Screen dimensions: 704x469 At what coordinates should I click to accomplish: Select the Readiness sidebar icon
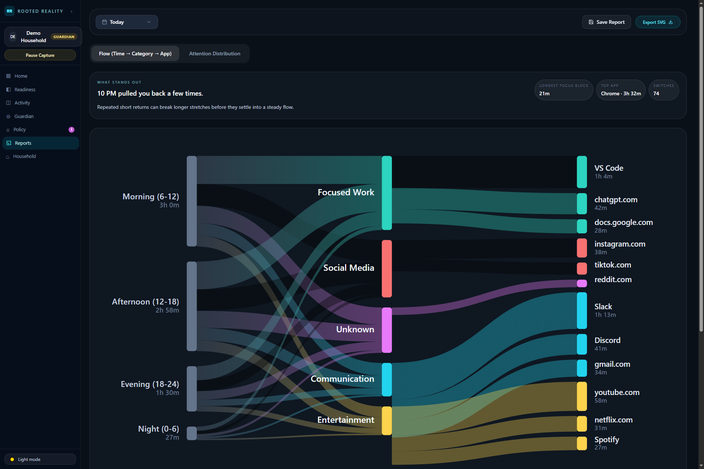point(8,89)
